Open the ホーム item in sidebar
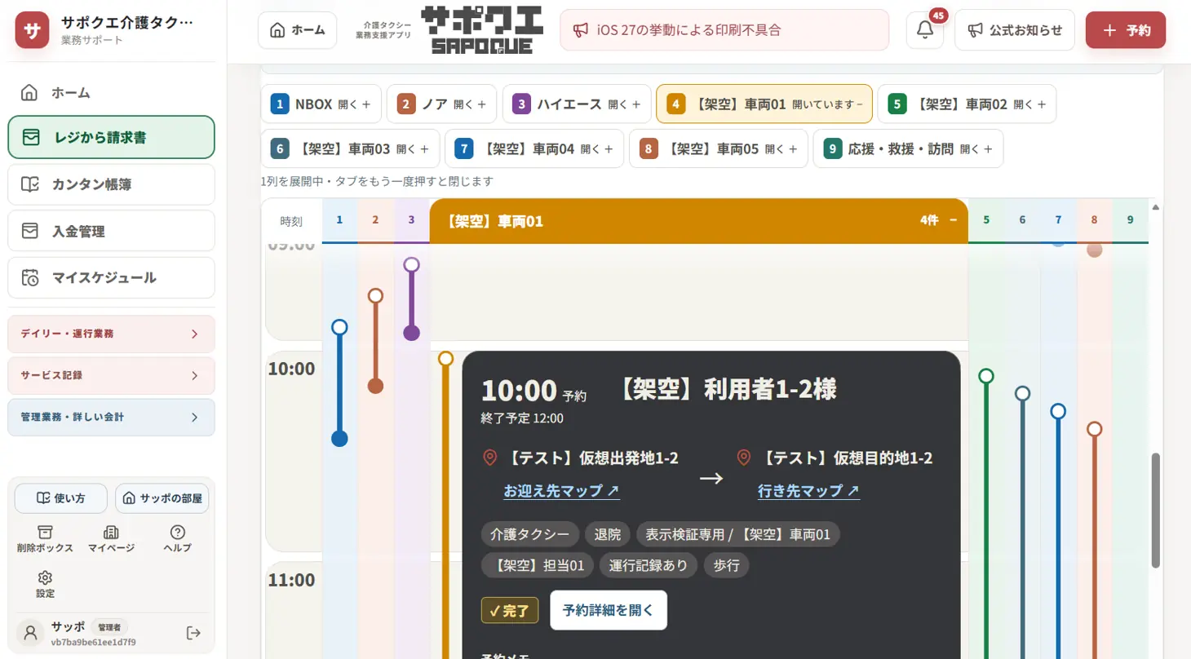 111,92
